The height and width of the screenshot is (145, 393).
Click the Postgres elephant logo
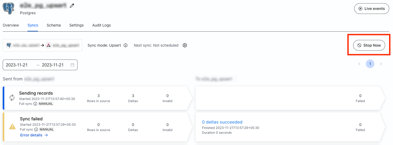(8, 8)
